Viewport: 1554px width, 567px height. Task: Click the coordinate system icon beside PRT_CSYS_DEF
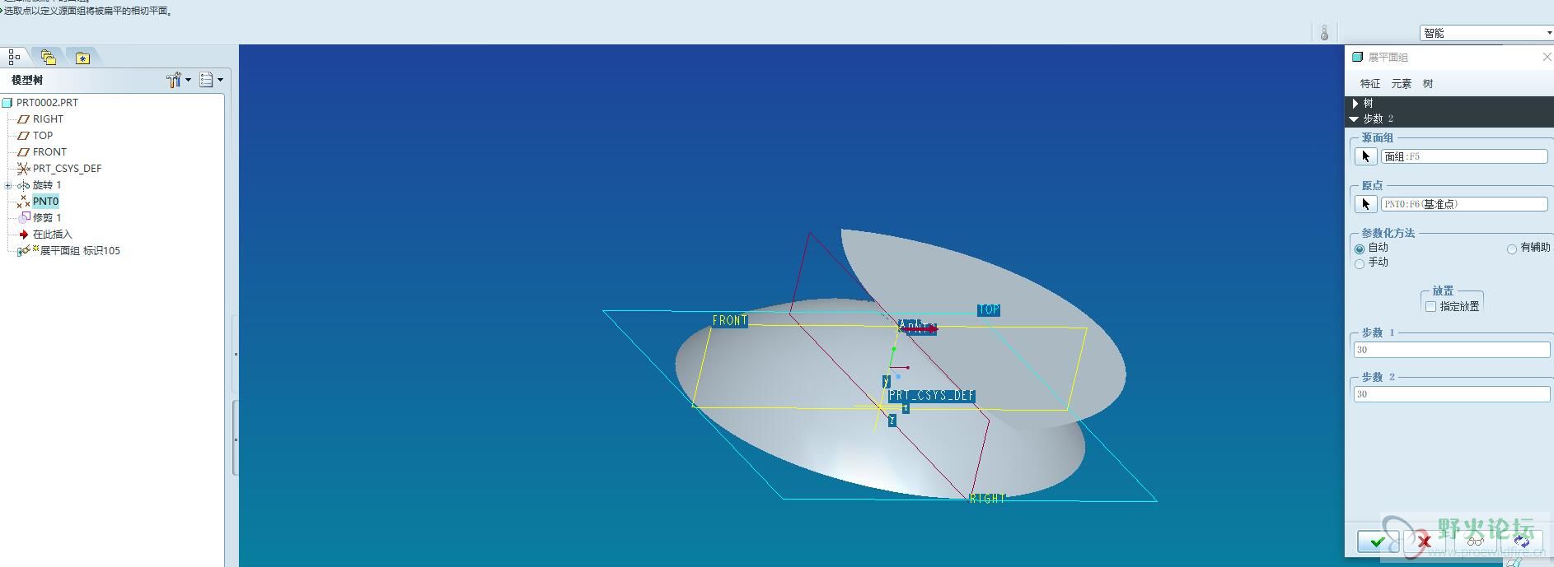tap(23, 169)
